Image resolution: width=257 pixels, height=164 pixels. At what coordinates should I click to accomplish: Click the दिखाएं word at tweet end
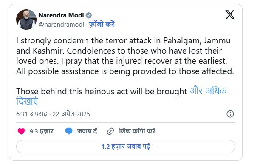(27, 101)
